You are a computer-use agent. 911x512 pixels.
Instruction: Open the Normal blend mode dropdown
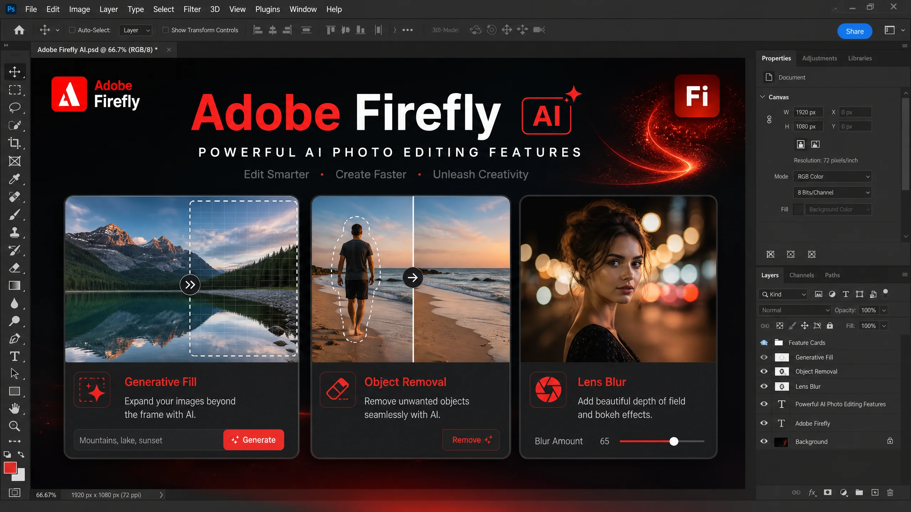(x=794, y=310)
